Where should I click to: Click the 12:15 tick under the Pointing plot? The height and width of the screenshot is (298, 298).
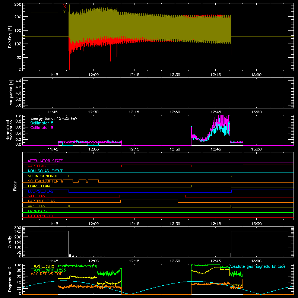[x=134, y=75]
